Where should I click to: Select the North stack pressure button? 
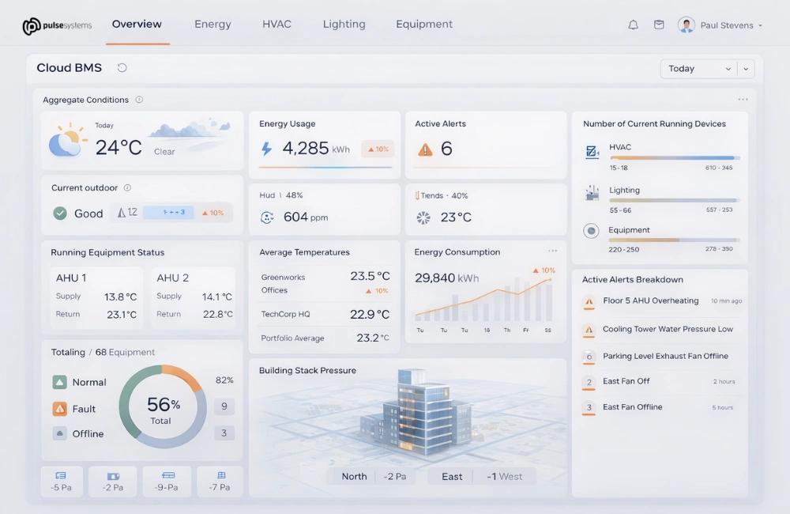click(x=354, y=476)
